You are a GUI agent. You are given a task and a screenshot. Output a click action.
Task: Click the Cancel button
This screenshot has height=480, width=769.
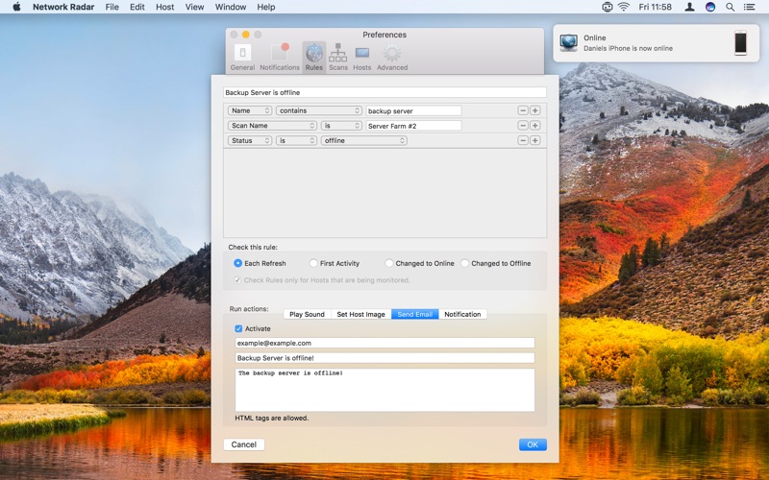(x=244, y=444)
